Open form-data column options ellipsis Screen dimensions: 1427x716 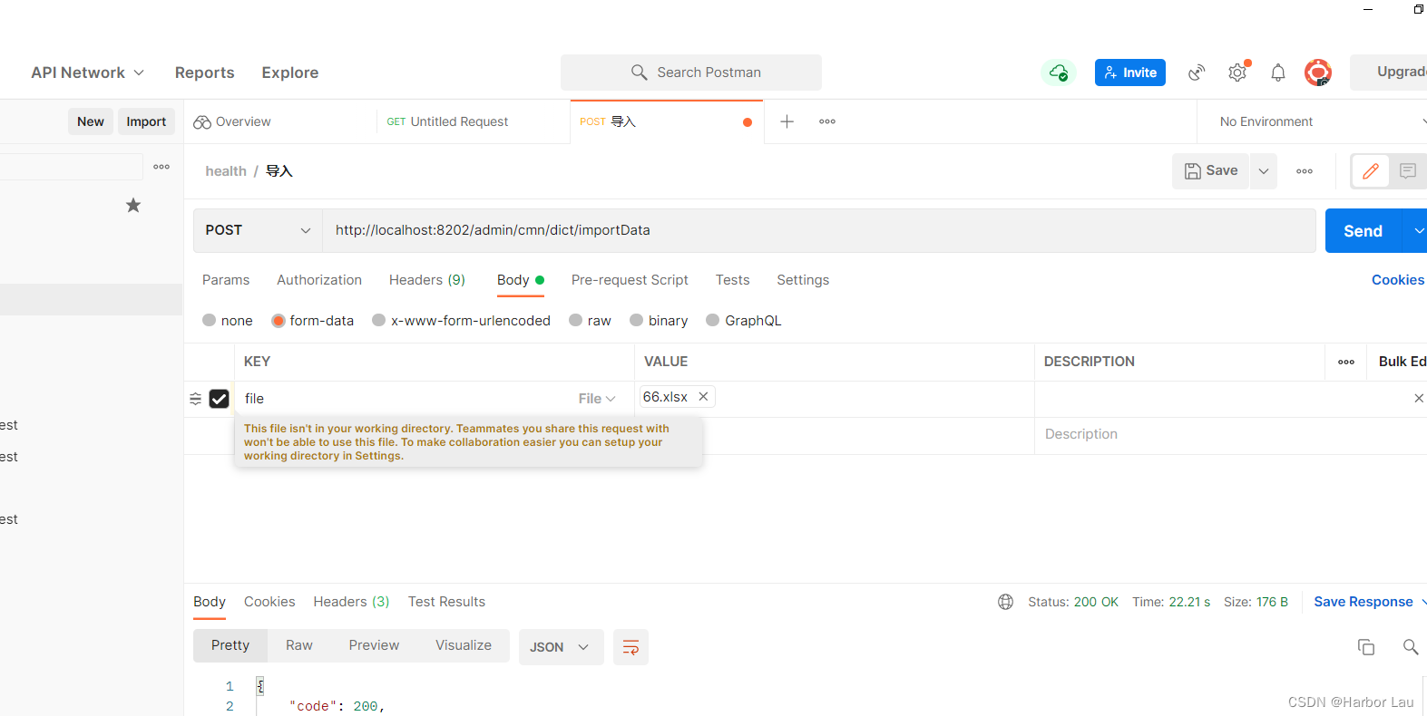pos(1346,362)
